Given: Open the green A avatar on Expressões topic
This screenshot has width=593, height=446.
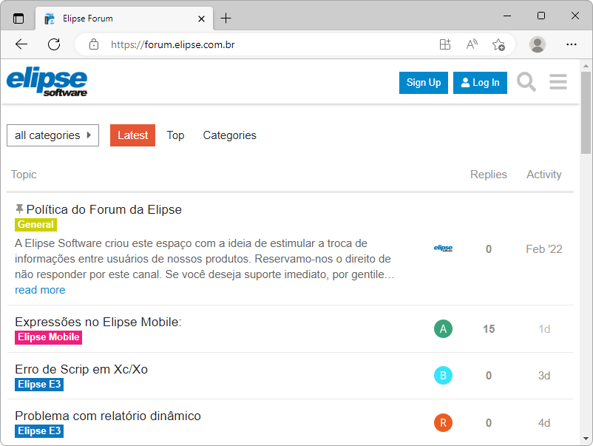Looking at the screenshot, I should point(443,328).
